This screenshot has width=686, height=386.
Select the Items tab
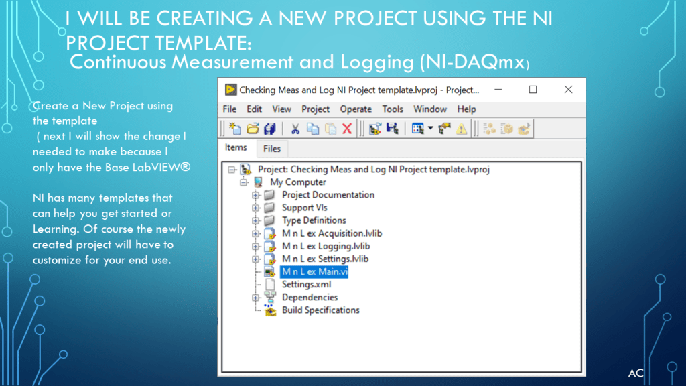pos(236,148)
